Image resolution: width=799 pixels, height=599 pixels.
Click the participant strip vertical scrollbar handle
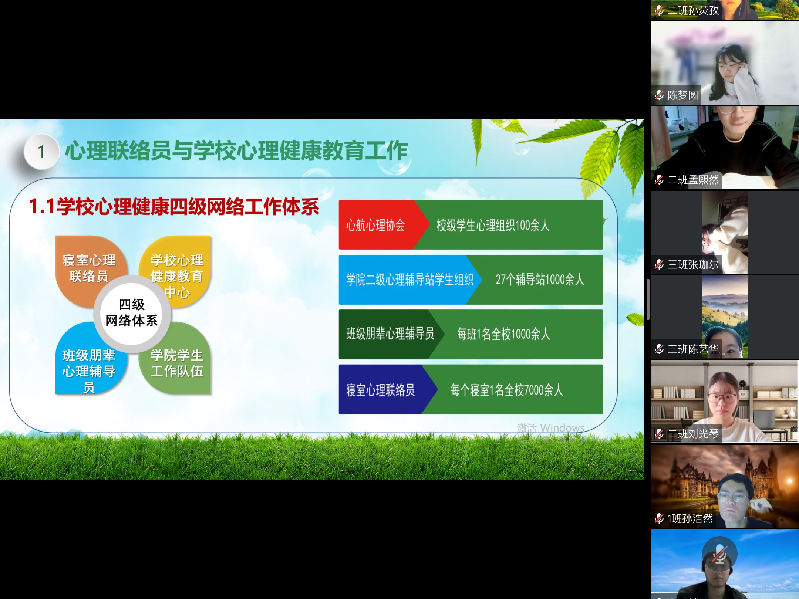[x=648, y=299]
